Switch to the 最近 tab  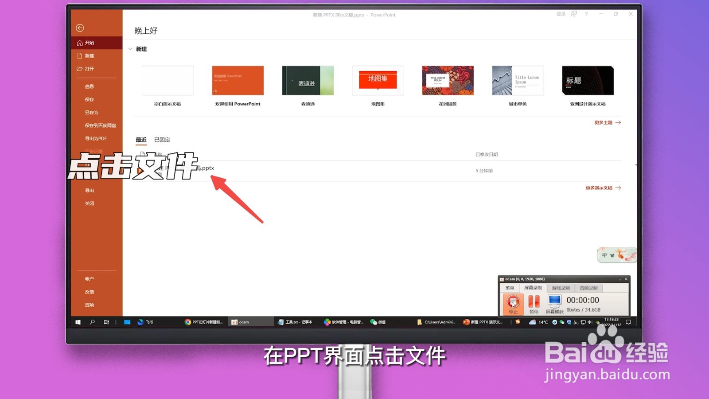[141, 140]
